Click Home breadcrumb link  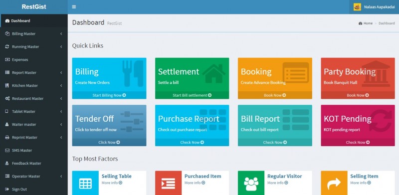366,23
